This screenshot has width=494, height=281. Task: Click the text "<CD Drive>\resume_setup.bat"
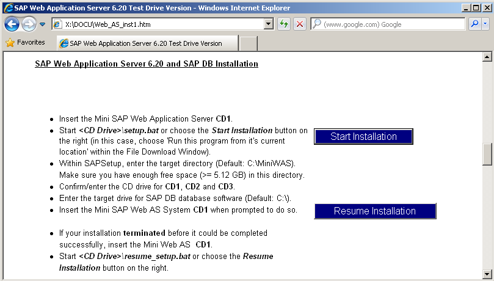tap(134, 256)
